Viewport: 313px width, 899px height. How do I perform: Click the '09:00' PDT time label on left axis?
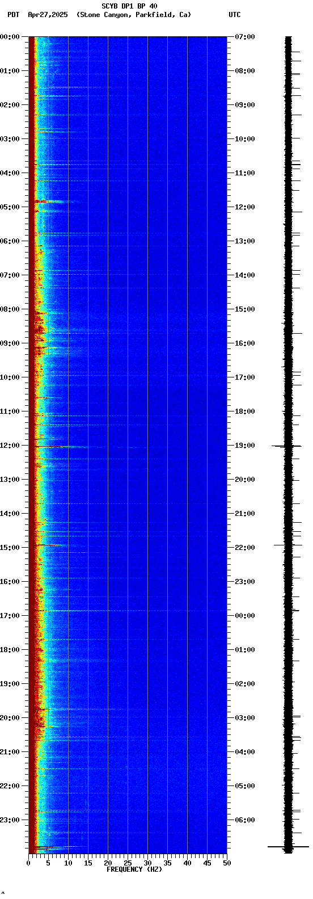coord(10,343)
